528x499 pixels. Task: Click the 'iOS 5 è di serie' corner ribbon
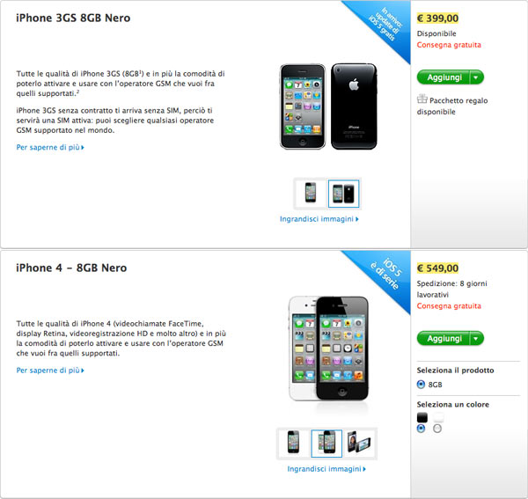(x=386, y=275)
